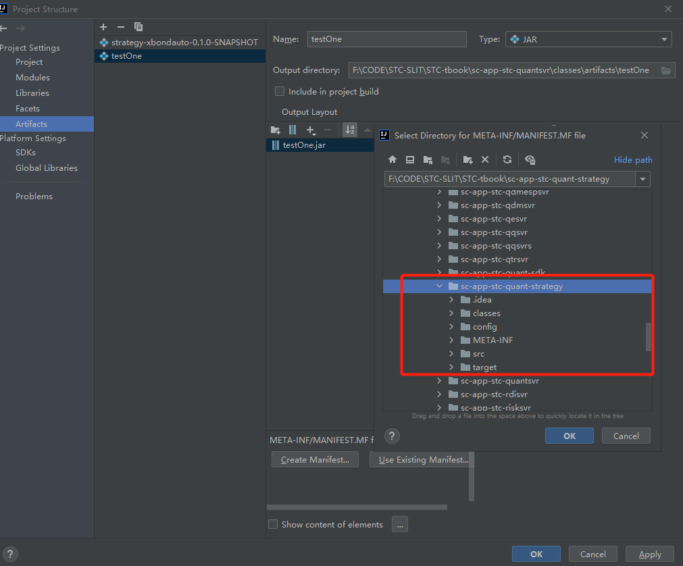The height and width of the screenshot is (566, 683).
Task: Open the artifact Type JAR dropdown
Action: [x=588, y=39]
